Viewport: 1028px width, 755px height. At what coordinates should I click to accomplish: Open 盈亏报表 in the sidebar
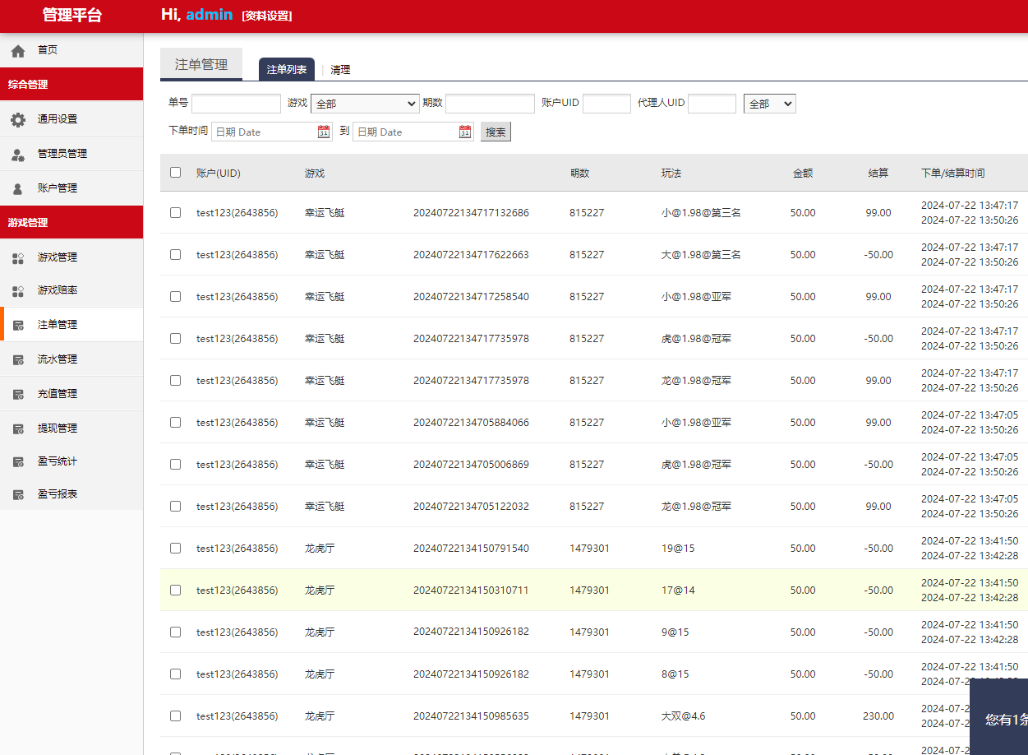pos(71,494)
